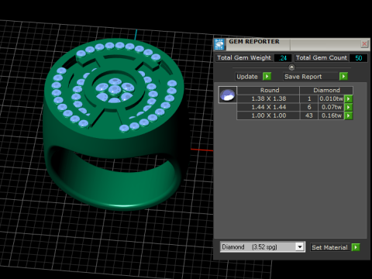The image size is (372, 279).
Task: Click the count cell showing 6
Action: pos(309,107)
